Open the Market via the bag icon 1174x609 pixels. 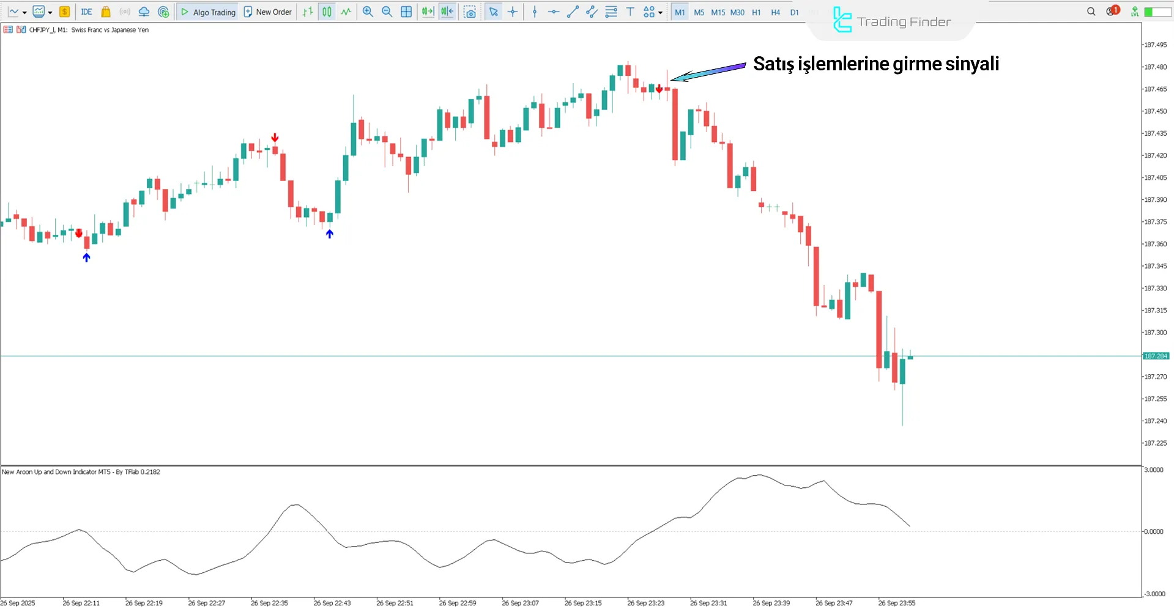105,11
